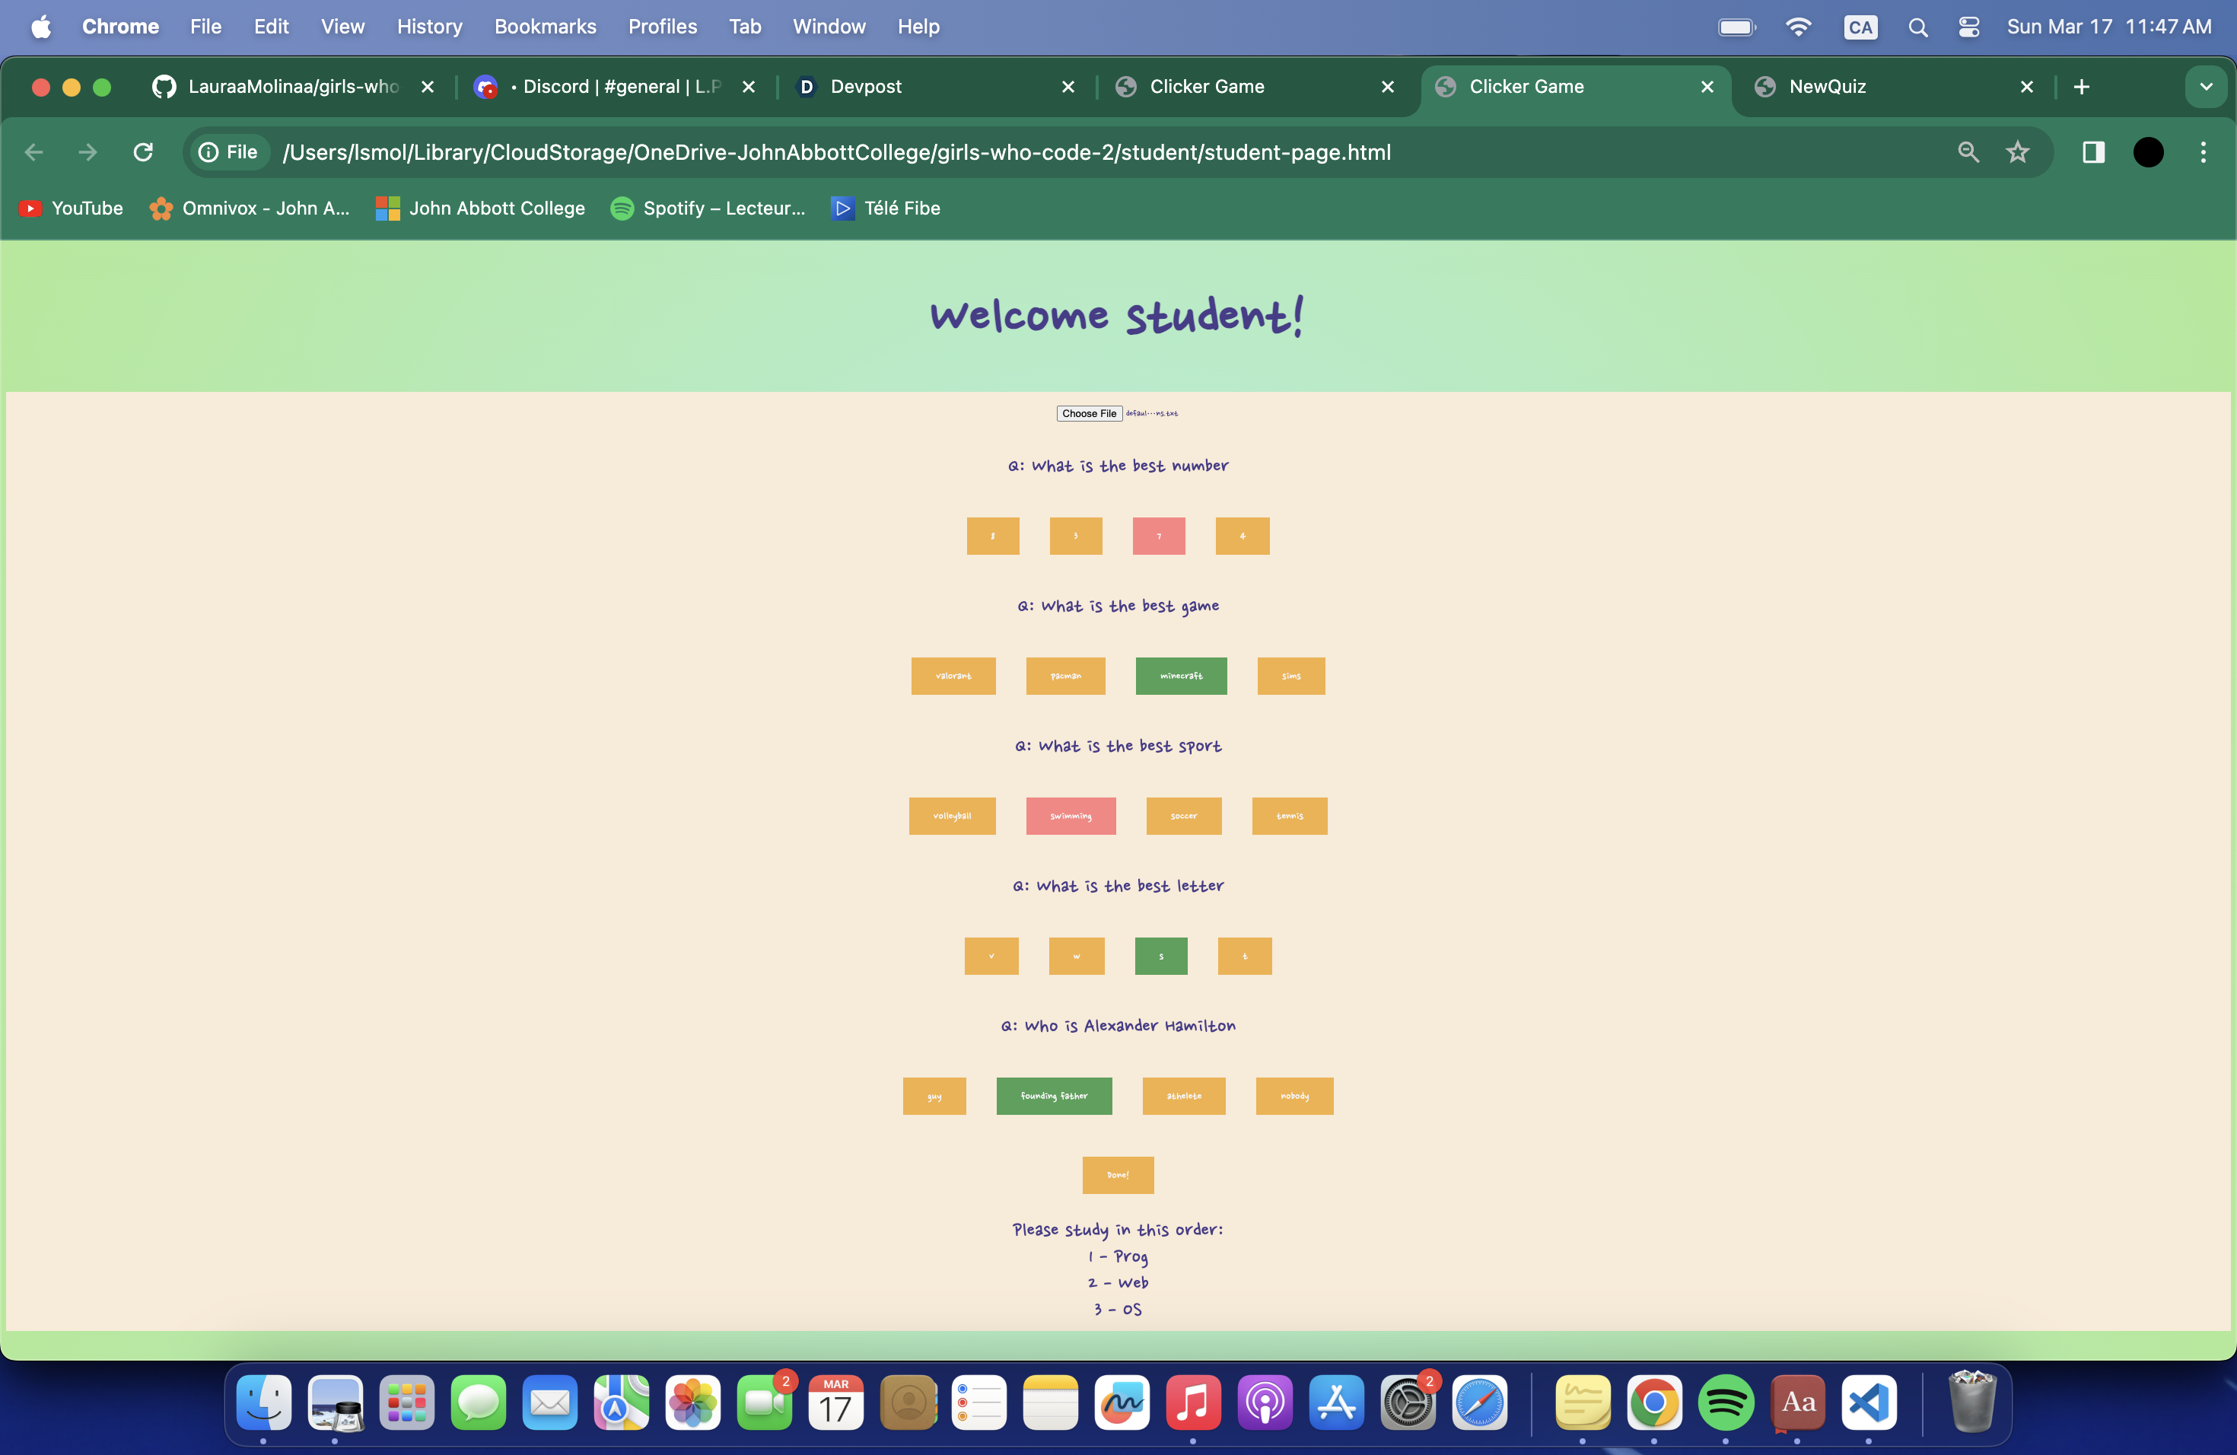Select the answer 'swimming'

pos(1071,816)
